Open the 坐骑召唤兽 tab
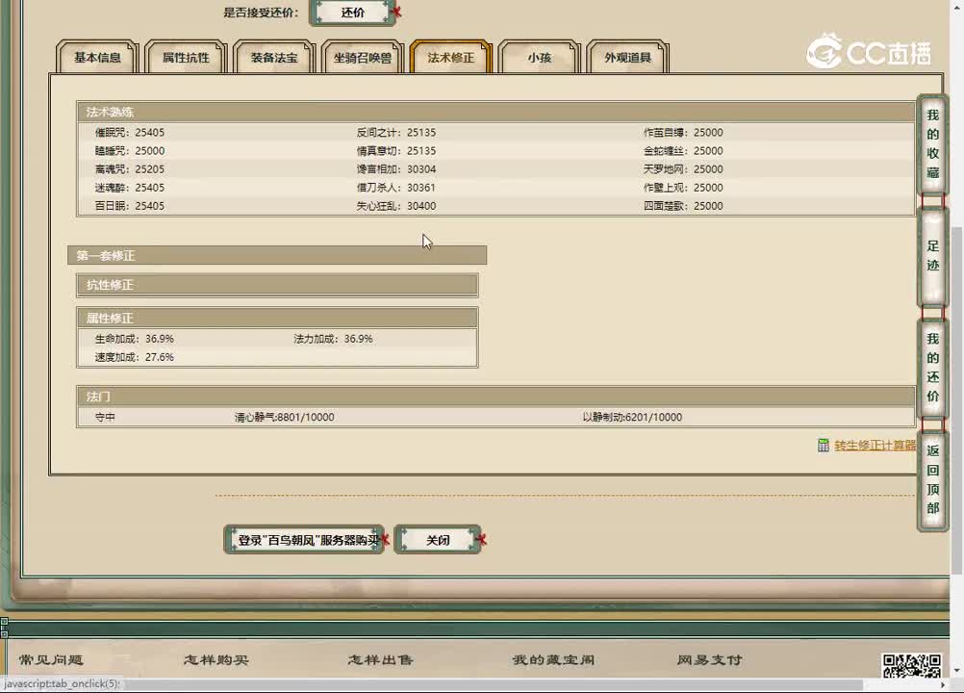Image resolution: width=964 pixels, height=693 pixels. coord(363,58)
